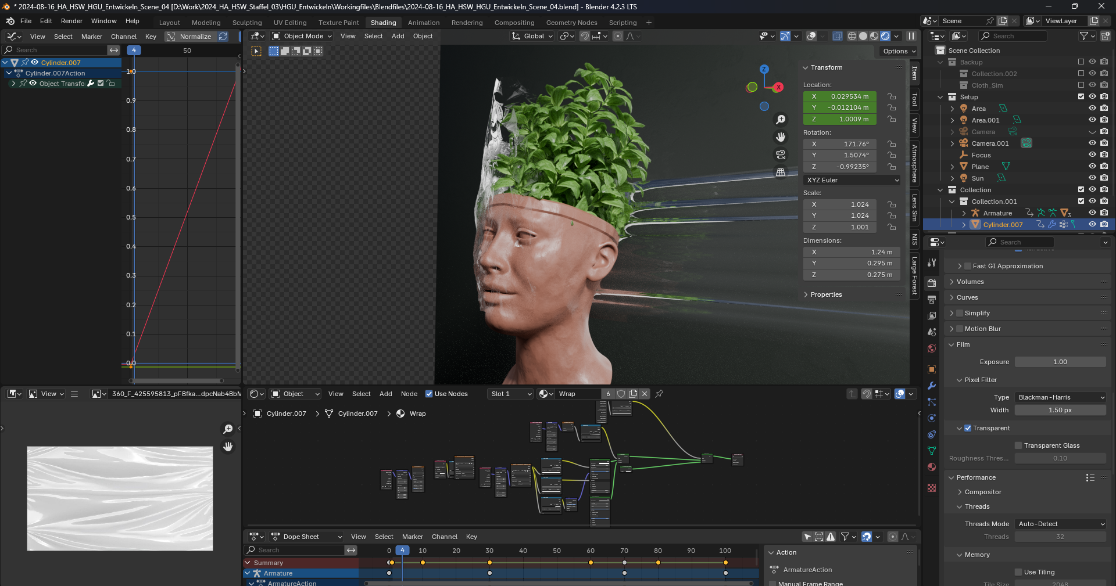The height and width of the screenshot is (586, 1116).
Task: Open the Output properties tab
Action: pos(932,300)
